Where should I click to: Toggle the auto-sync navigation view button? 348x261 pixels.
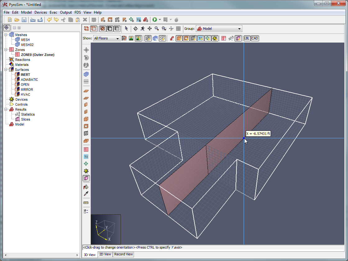7,28
